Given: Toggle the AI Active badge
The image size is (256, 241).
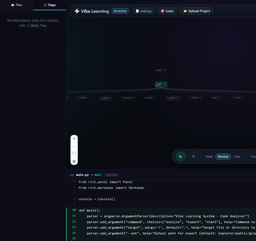Looking at the screenshot, I should pos(120,11).
